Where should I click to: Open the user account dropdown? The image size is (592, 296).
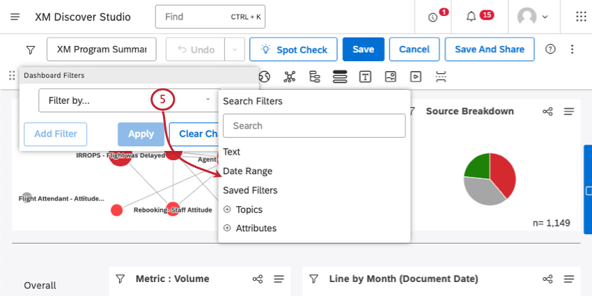[533, 17]
